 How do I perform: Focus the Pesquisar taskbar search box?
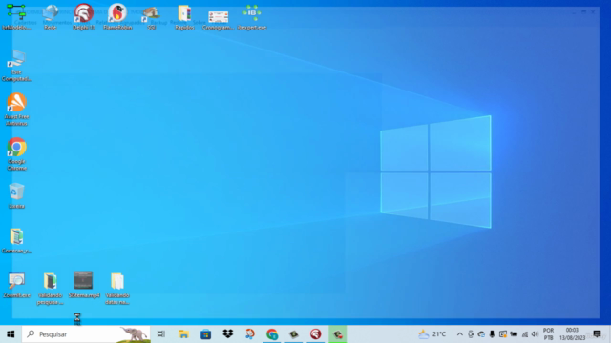coord(86,334)
